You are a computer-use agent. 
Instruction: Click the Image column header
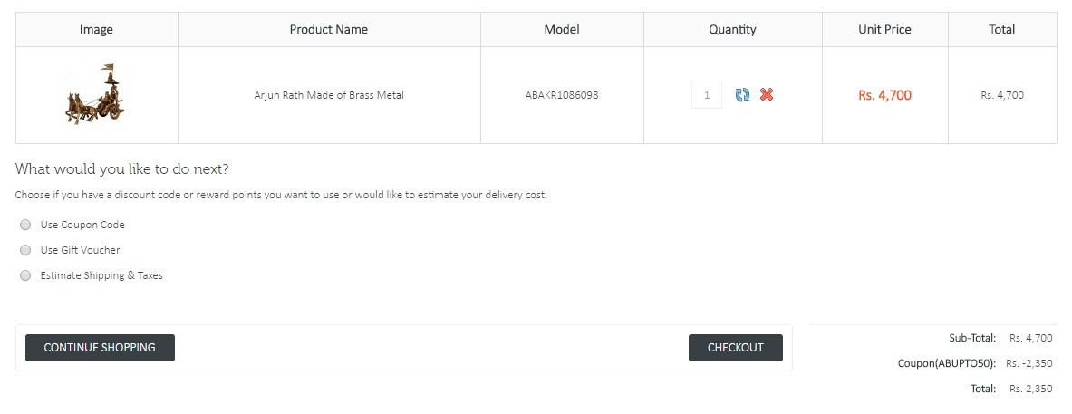[96, 30]
